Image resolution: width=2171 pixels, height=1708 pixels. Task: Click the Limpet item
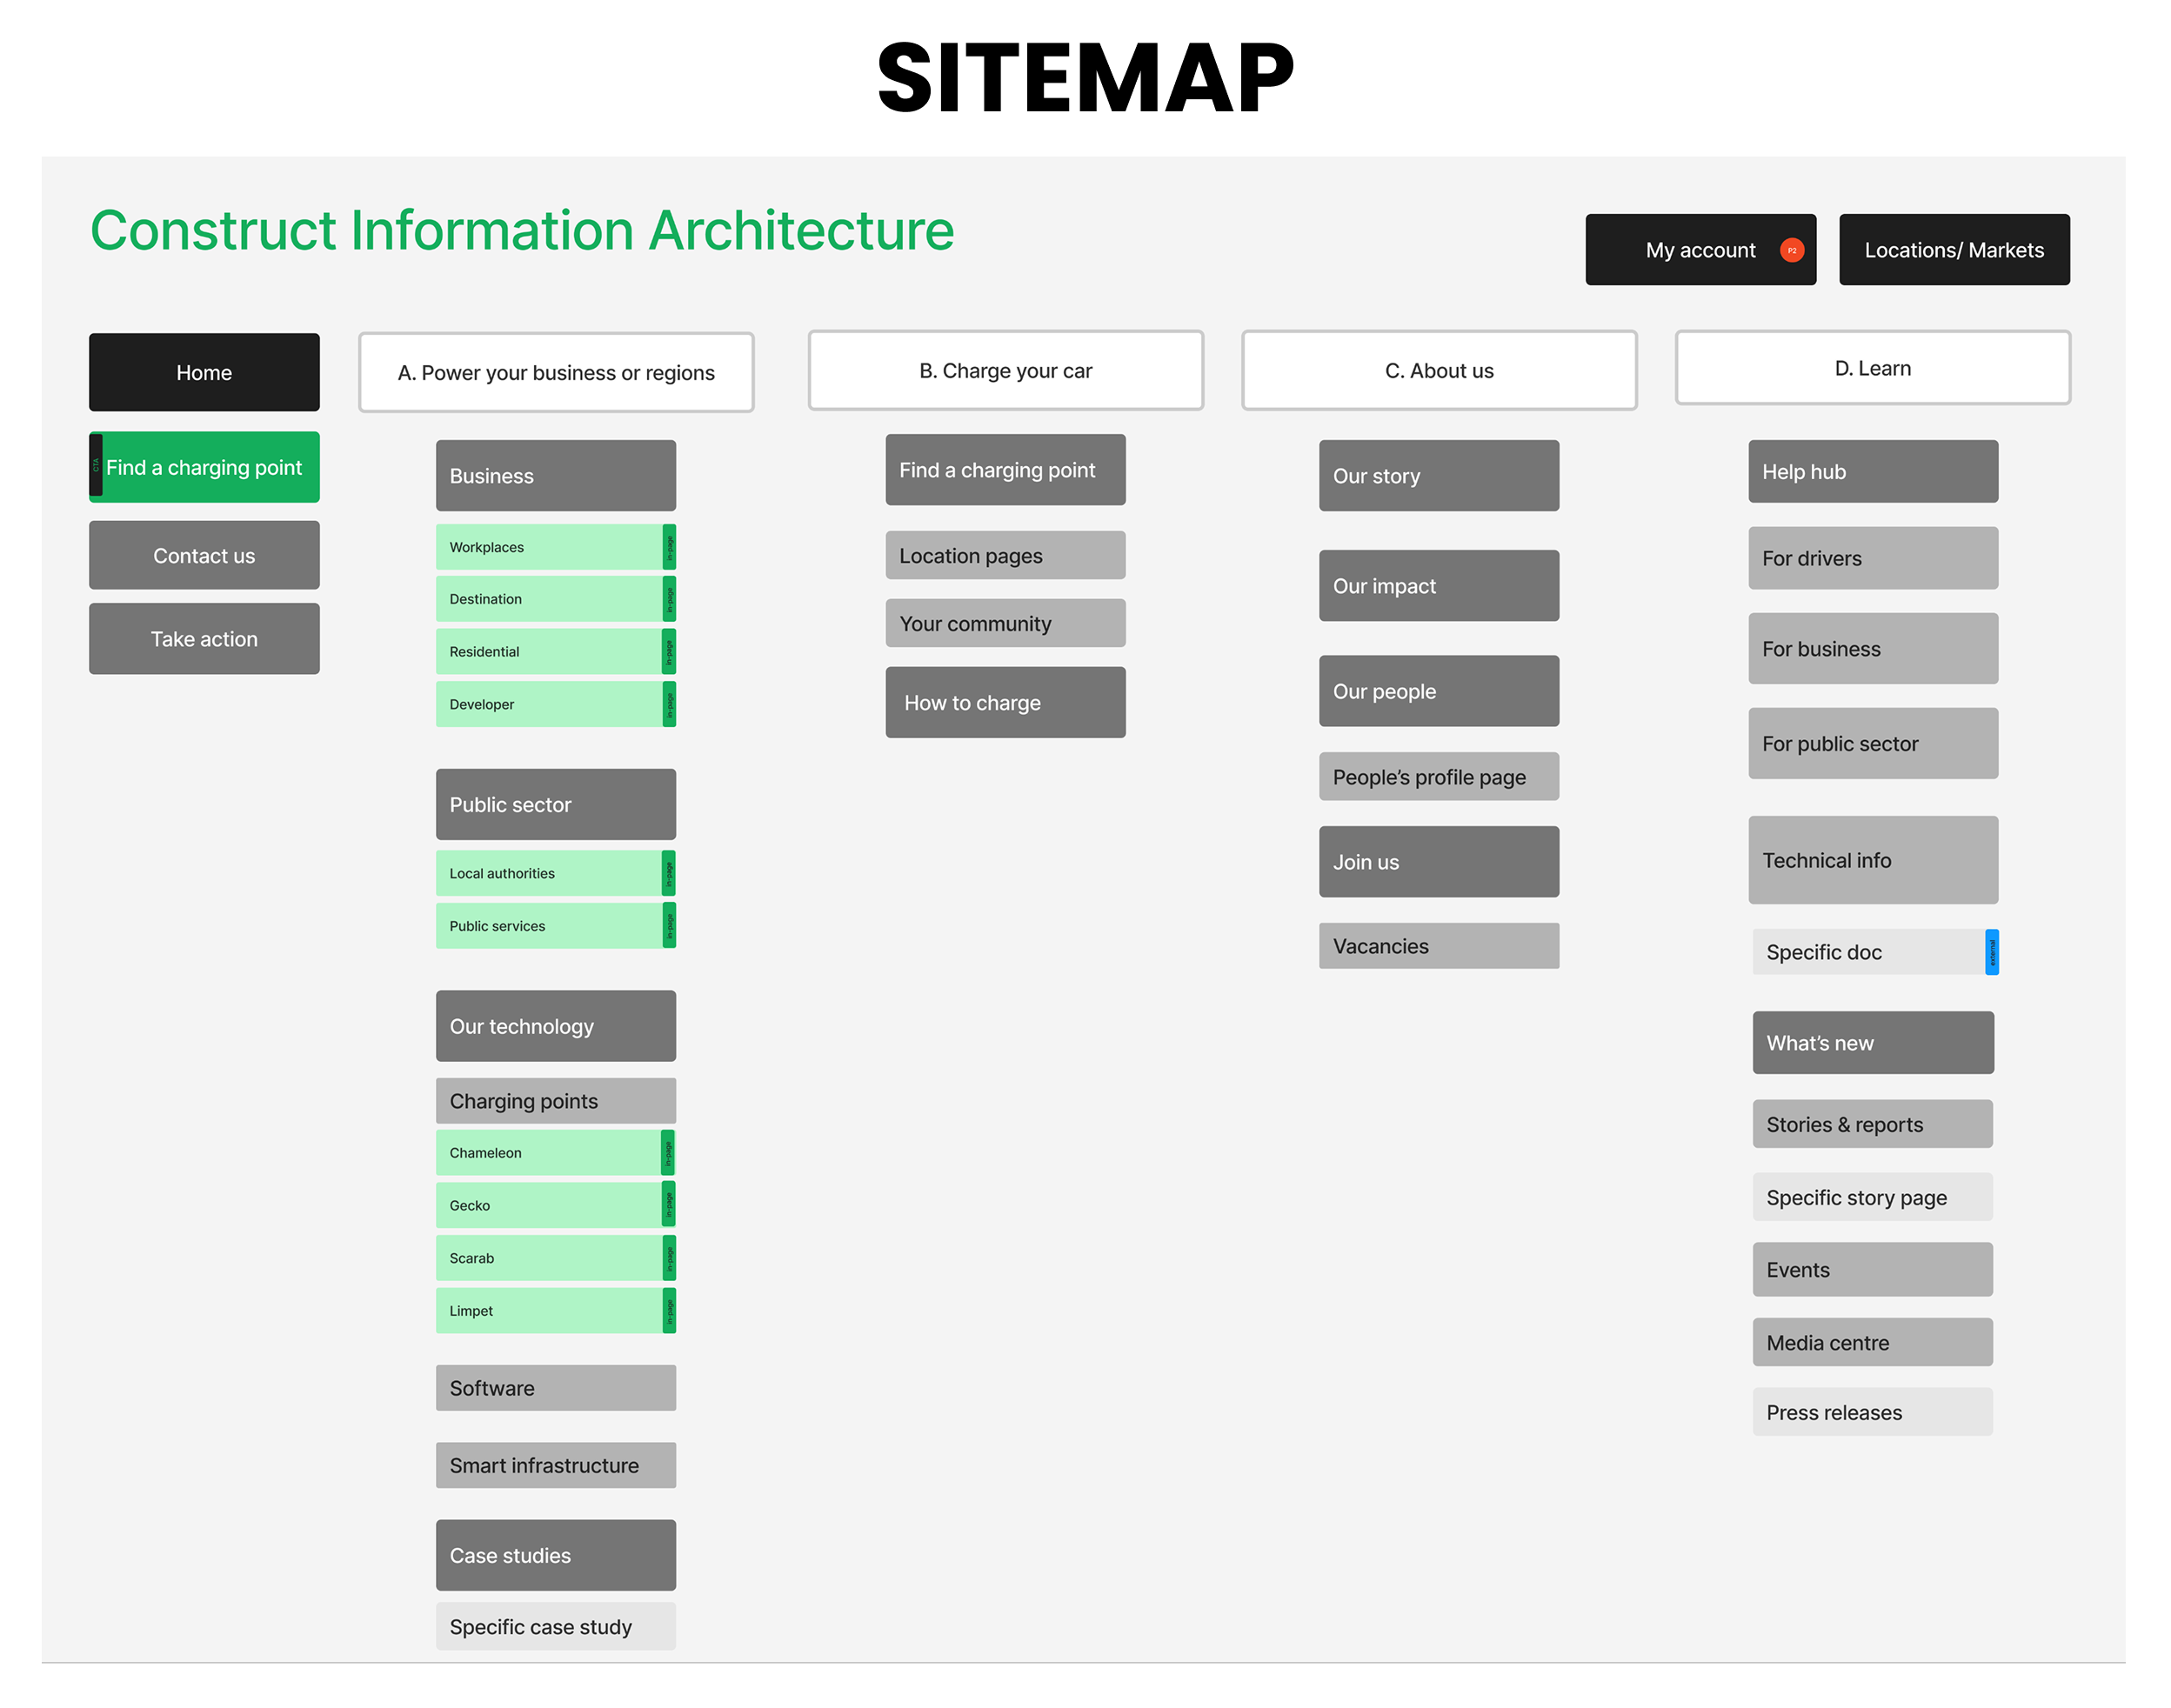coord(556,1311)
